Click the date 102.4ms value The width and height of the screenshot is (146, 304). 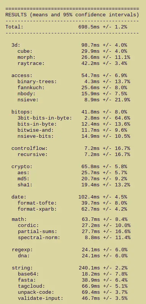(x=89, y=197)
